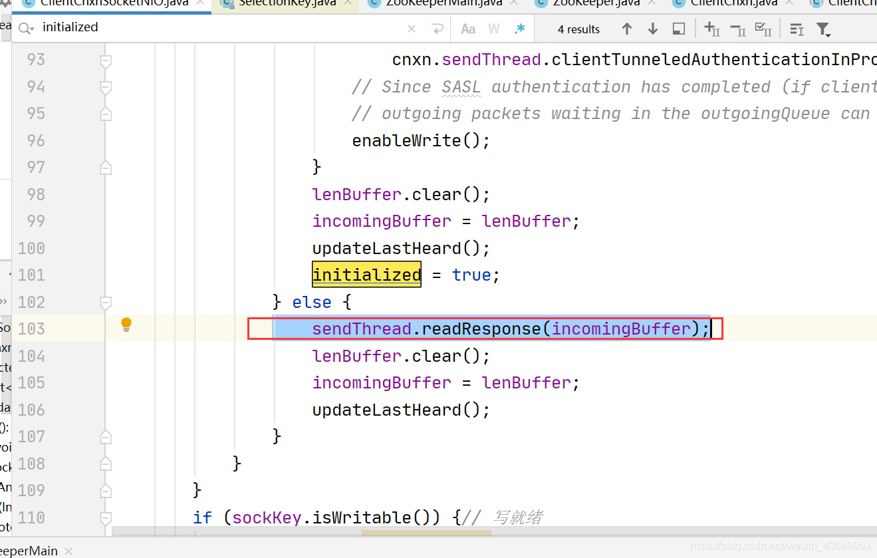Collapse the isWritable block at line 110
The height and width of the screenshot is (558, 877).
pyautogui.click(x=105, y=518)
